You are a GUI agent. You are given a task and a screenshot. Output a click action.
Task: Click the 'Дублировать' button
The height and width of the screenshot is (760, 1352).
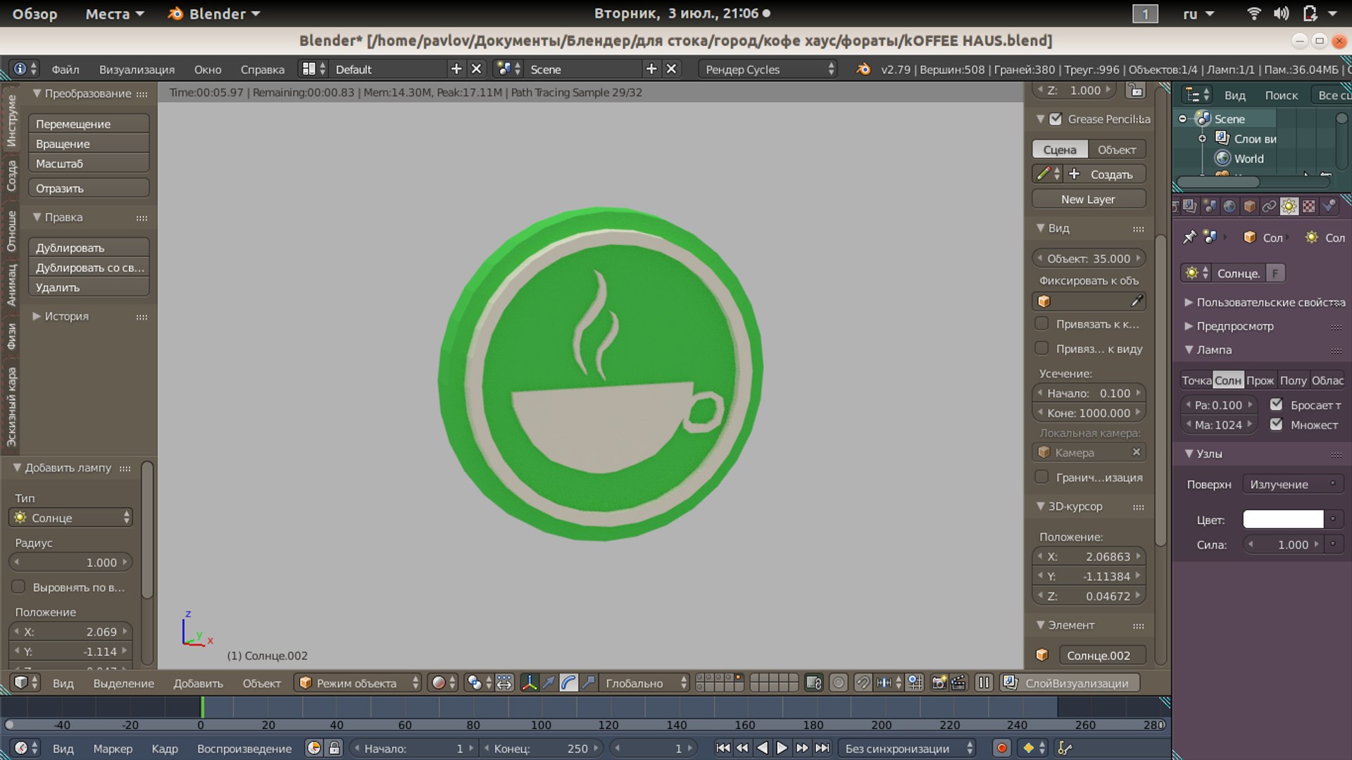(89, 248)
